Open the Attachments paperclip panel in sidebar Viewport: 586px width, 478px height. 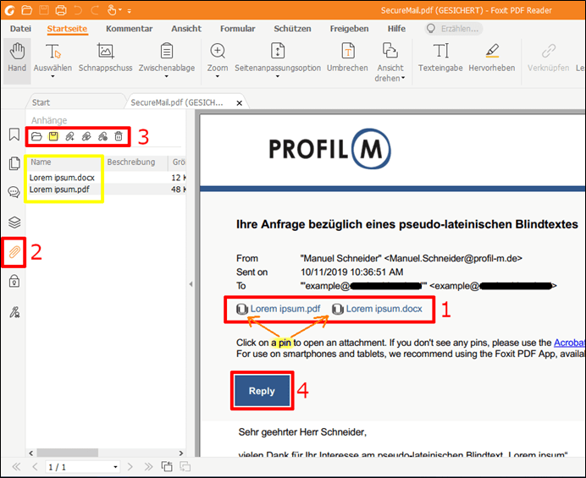(14, 251)
